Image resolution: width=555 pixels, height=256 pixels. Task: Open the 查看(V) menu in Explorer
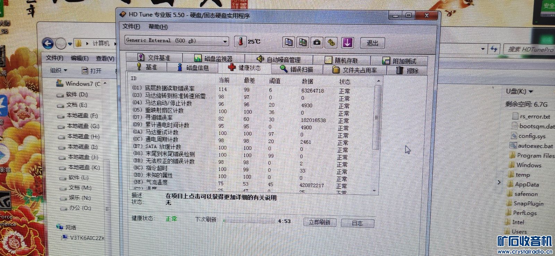pyautogui.click(x=105, y=59)
